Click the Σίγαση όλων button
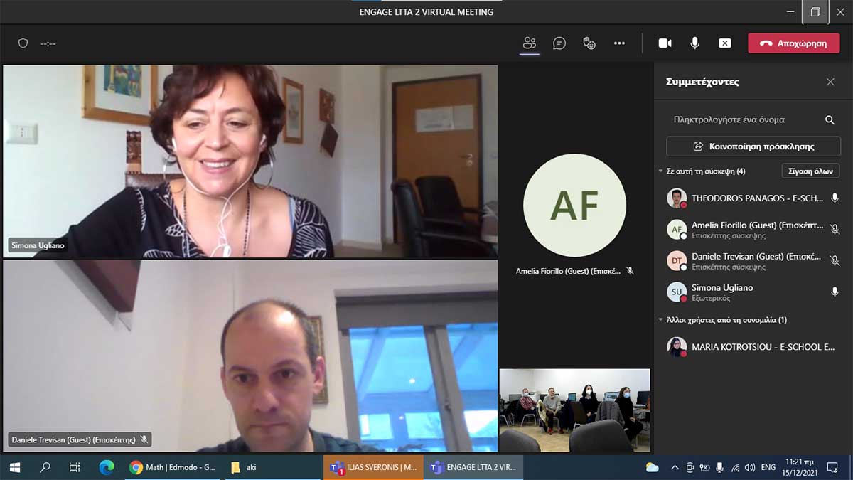Viewport: 853px width, 480px height. click(810, 171)
